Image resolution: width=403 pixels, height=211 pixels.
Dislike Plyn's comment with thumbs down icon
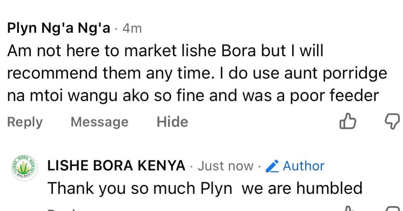[393, 122]
